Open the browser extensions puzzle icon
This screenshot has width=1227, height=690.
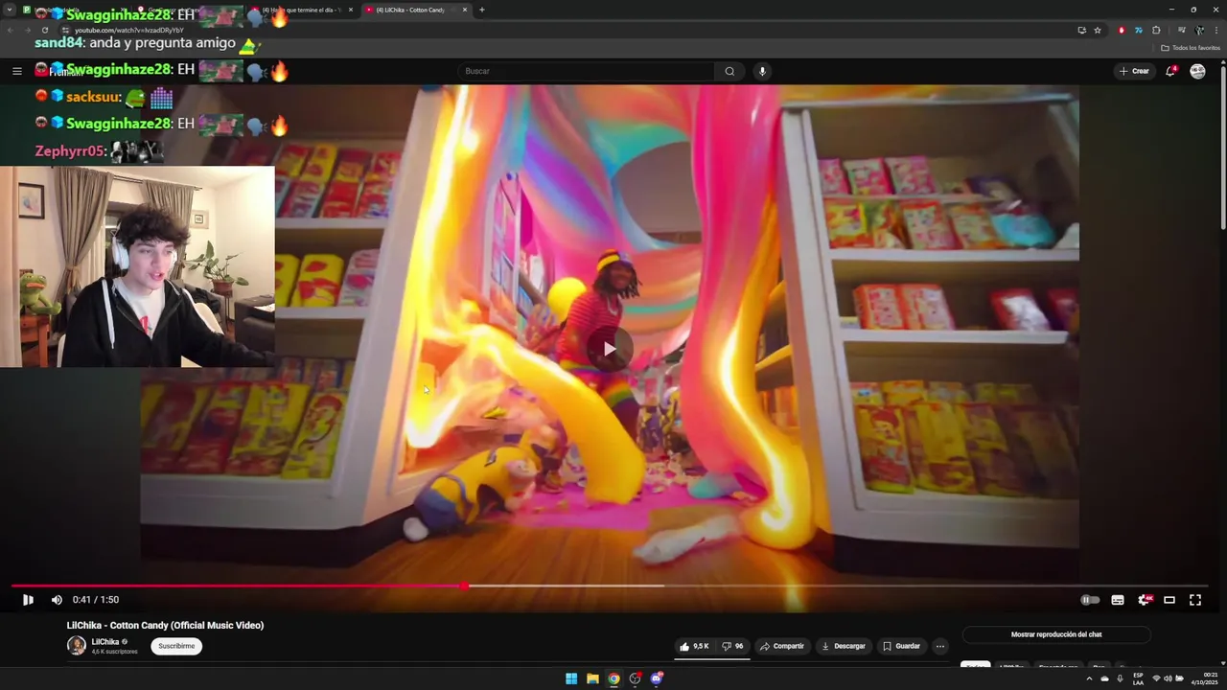(1156, 30)
